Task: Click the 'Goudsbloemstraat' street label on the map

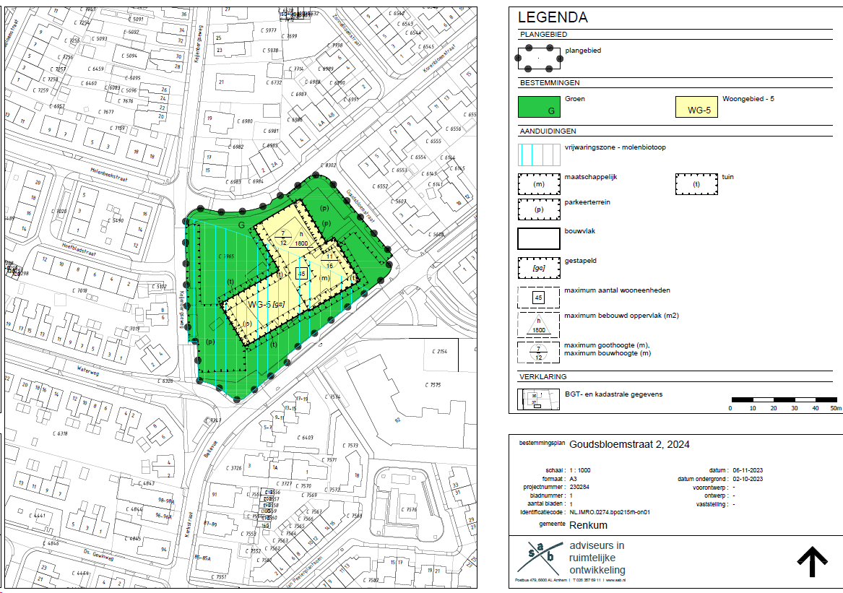Action: pos(360,206)
